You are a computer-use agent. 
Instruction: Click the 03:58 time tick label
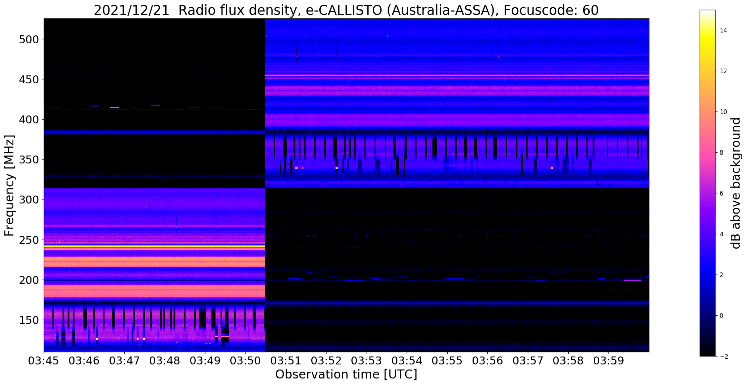tap(568, 361)
